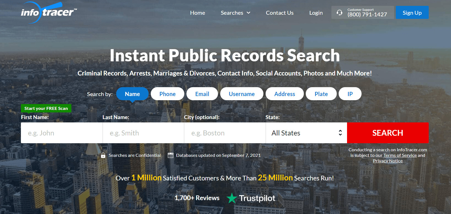
Task: Open the Home page
Action: click(x=198, y=13)
